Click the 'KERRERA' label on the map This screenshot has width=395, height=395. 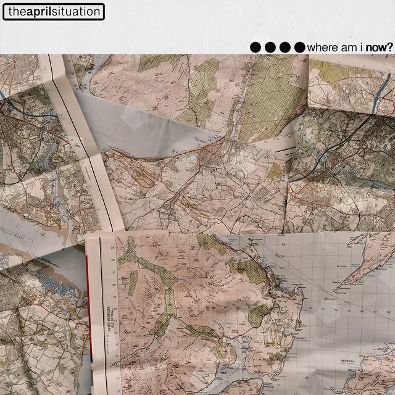click(x=347, y=361)
